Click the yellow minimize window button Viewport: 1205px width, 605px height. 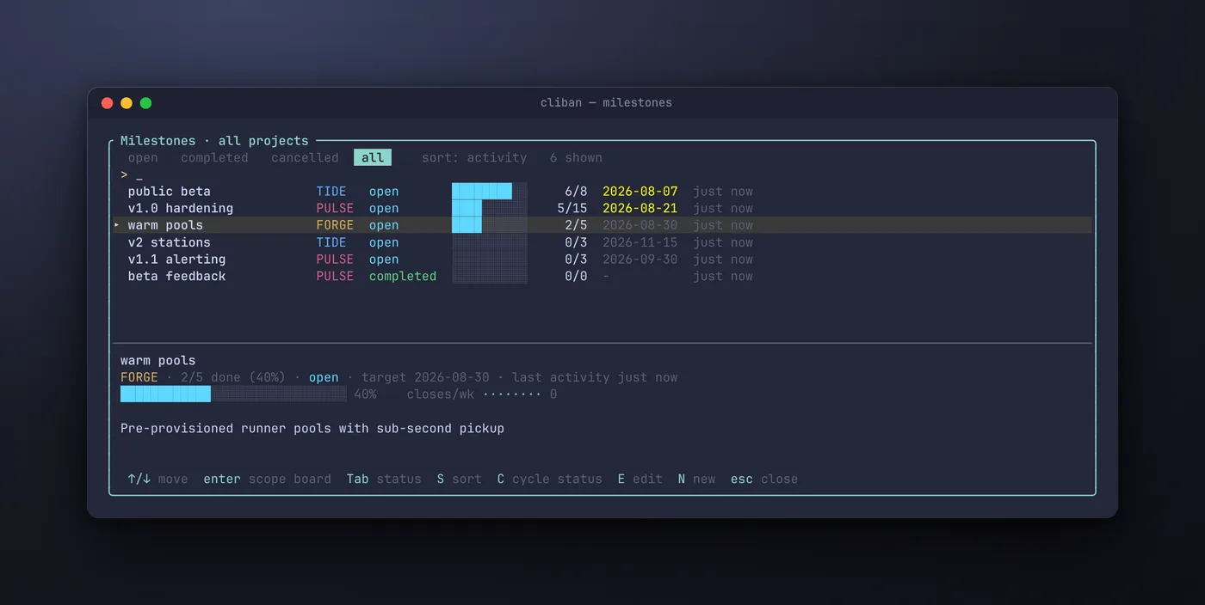tap(127, 103)
